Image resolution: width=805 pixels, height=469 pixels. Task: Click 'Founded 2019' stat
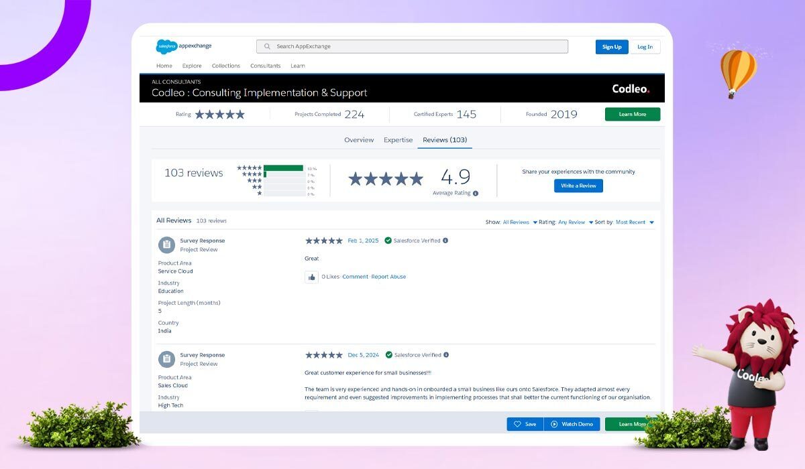click(x=551, y=115)
